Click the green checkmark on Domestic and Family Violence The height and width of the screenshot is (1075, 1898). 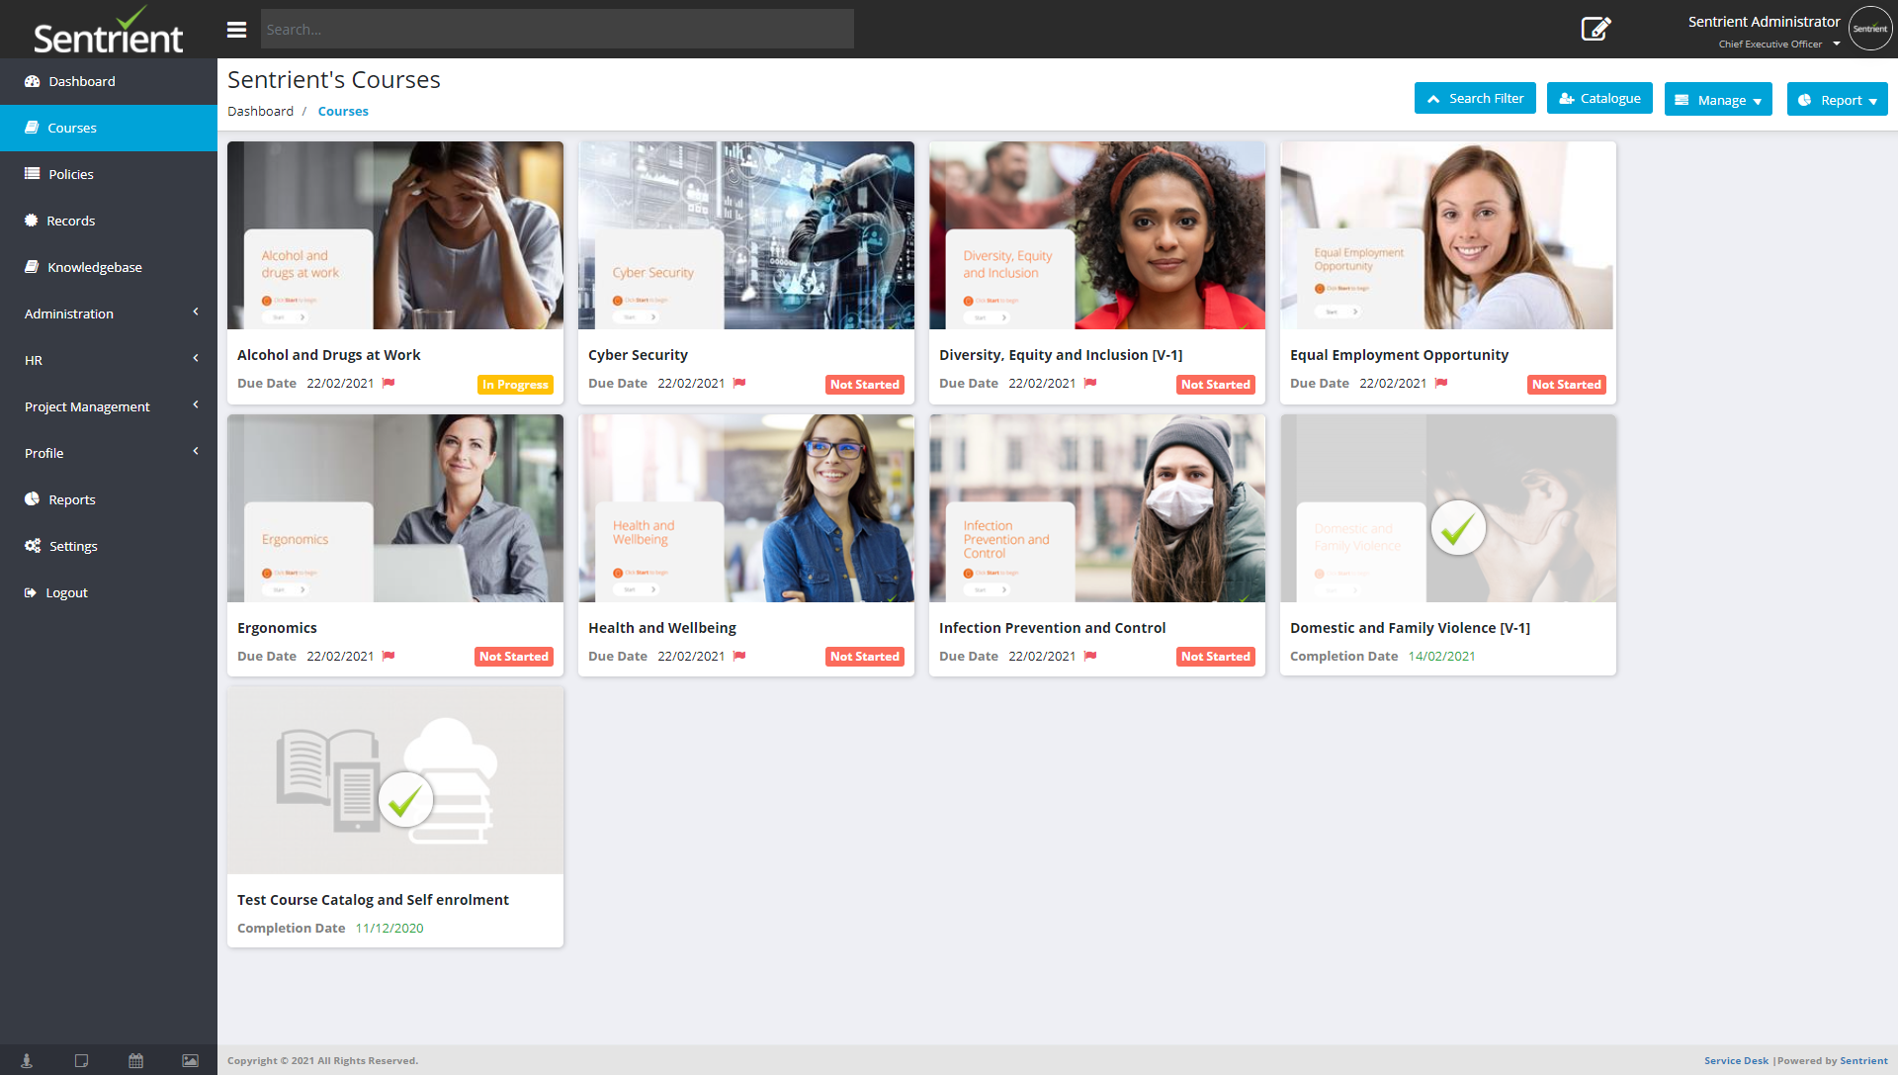pyautogui.click(x=1458, y=529)
